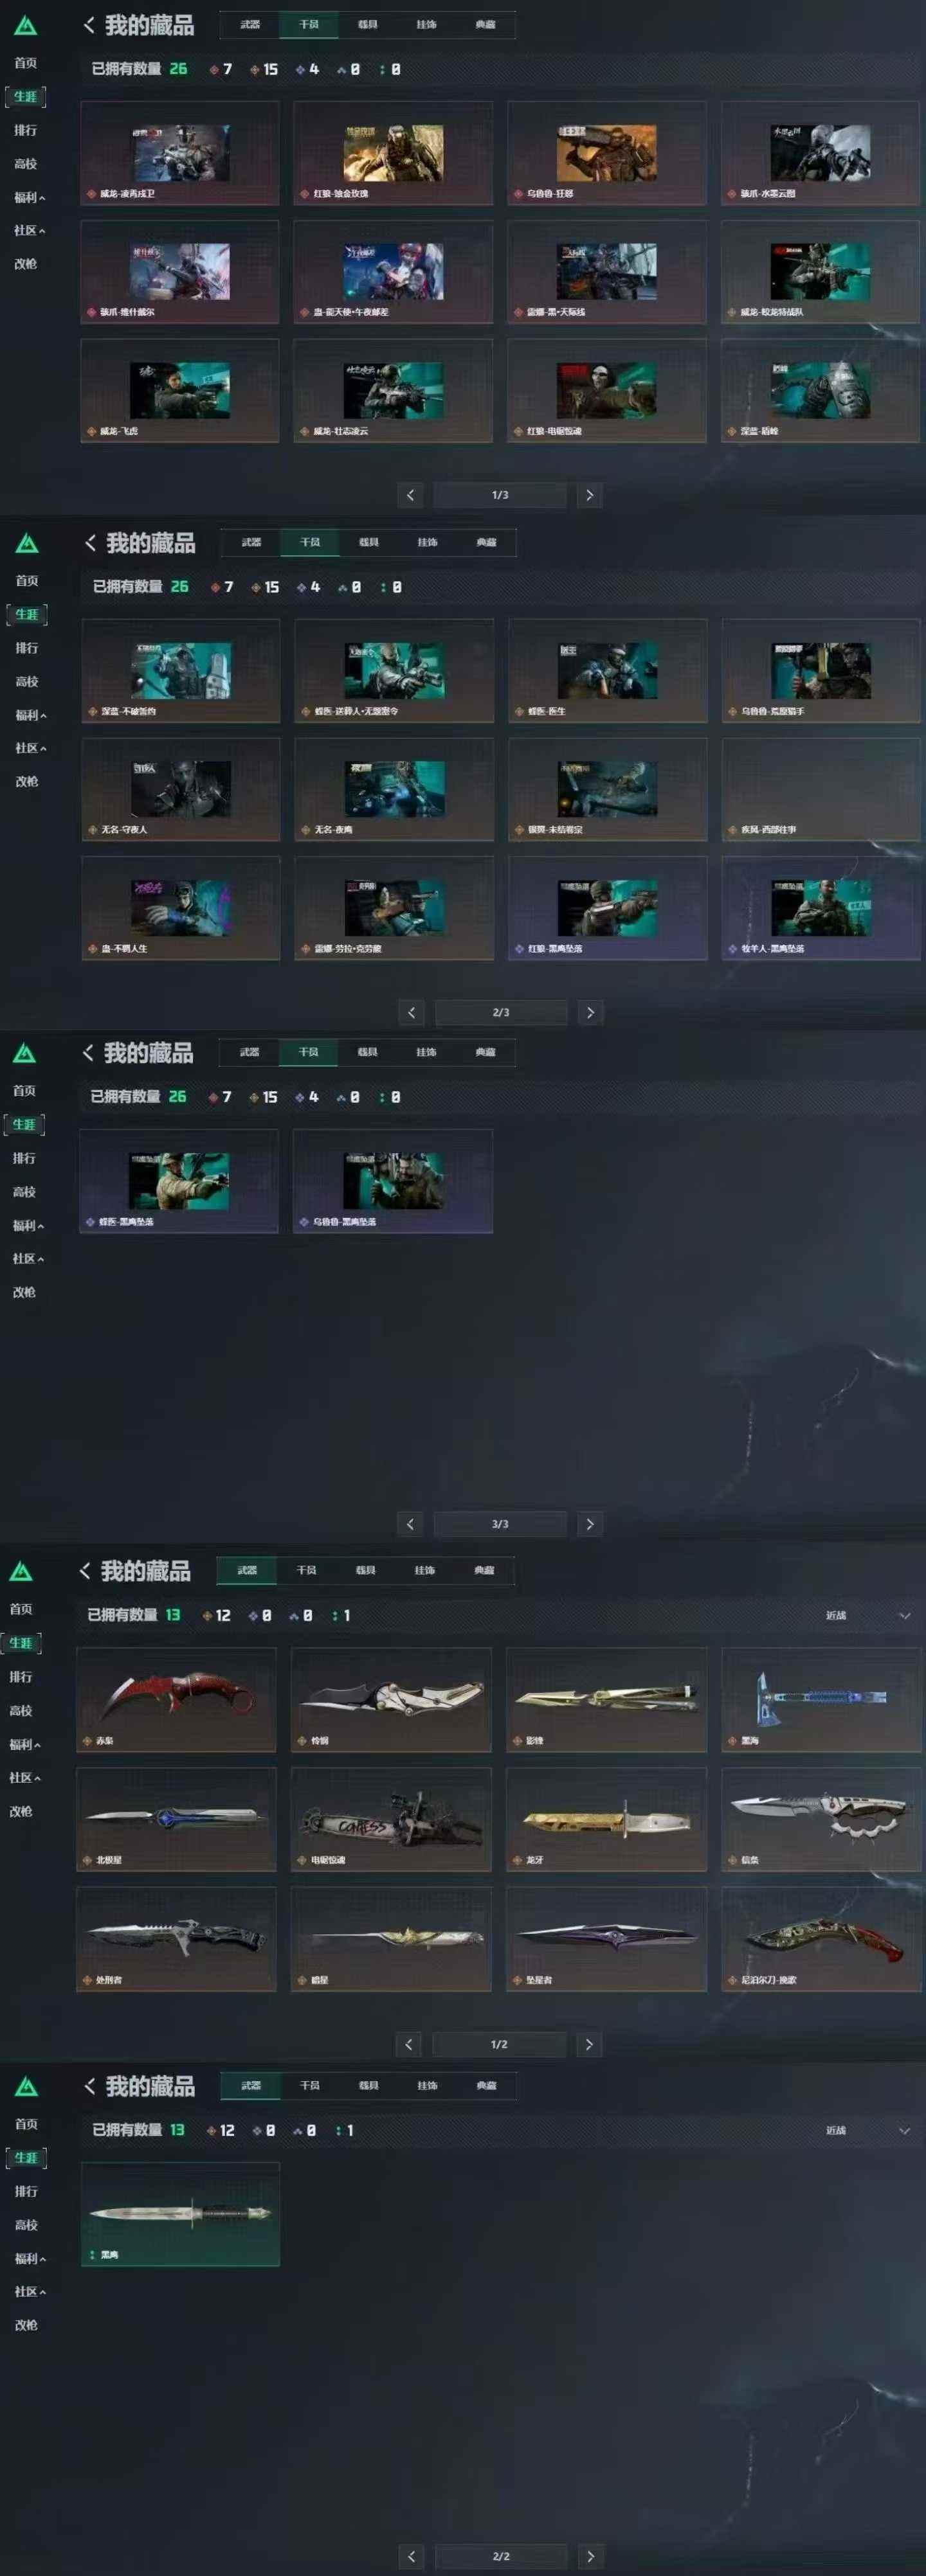Go to next page beside the 1/3 indicator
926x2576 pixels.
(589, 495)
